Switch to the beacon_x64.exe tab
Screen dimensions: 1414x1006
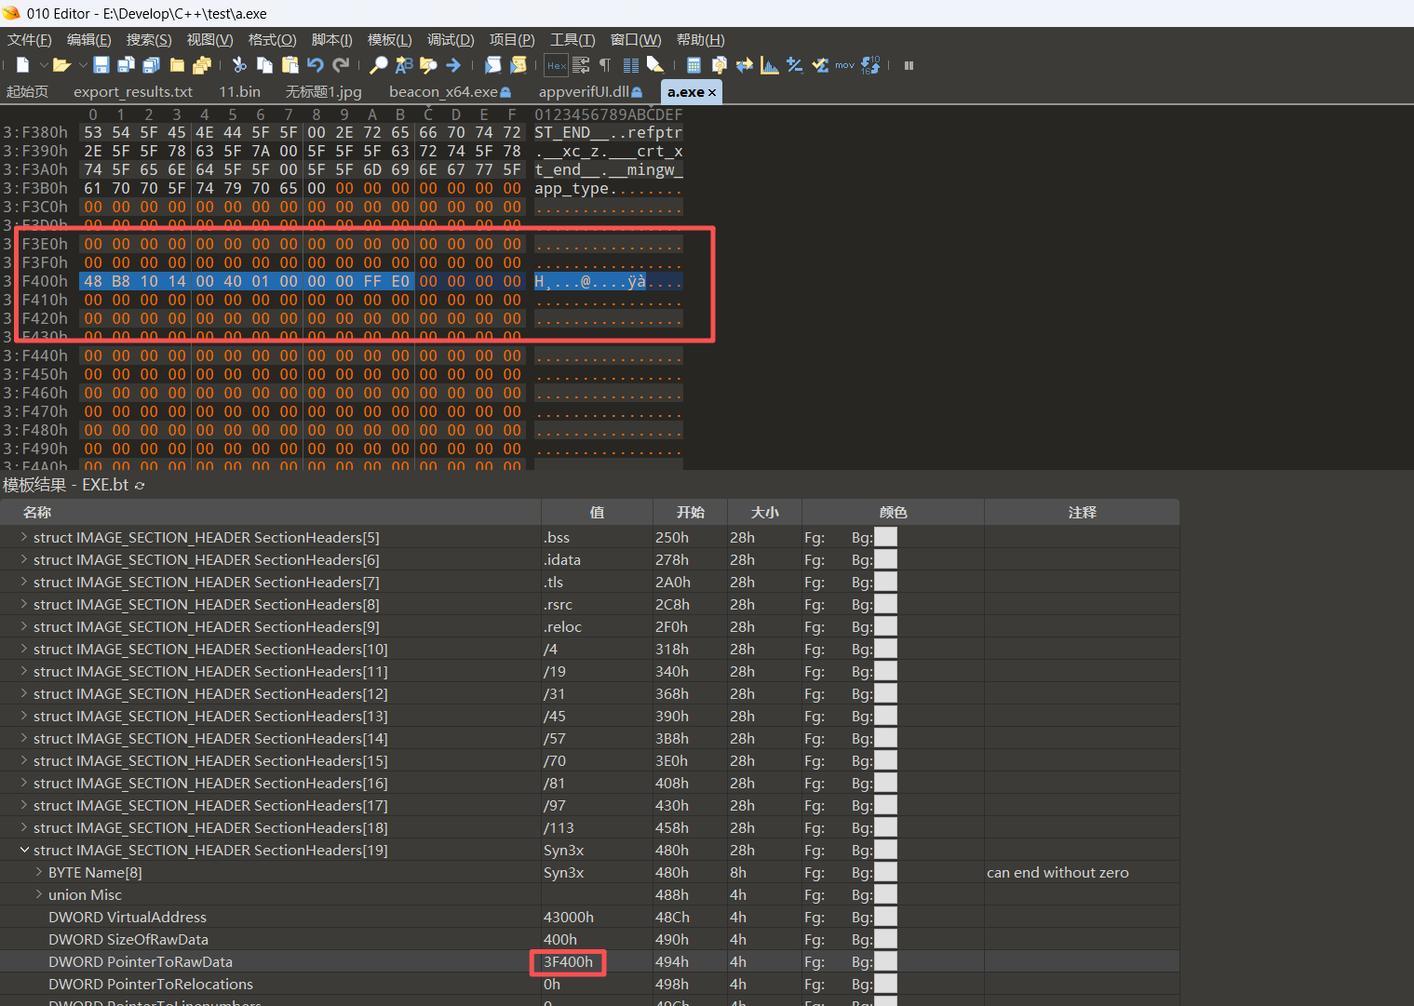tap(443, 92)
